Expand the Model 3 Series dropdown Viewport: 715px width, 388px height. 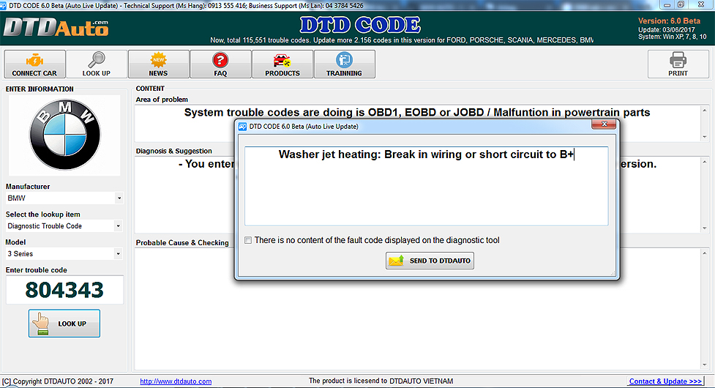click(x=118, y=254)
